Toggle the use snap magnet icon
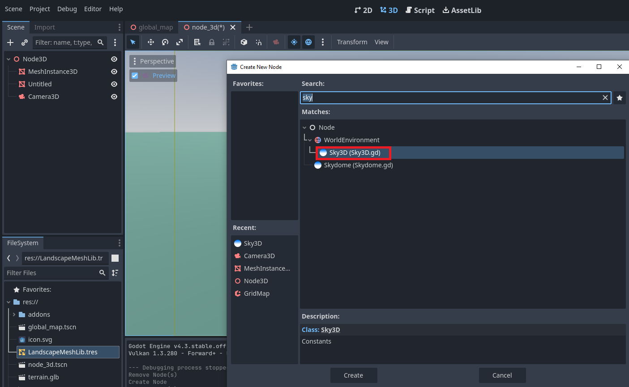 [x=258, y=42]
